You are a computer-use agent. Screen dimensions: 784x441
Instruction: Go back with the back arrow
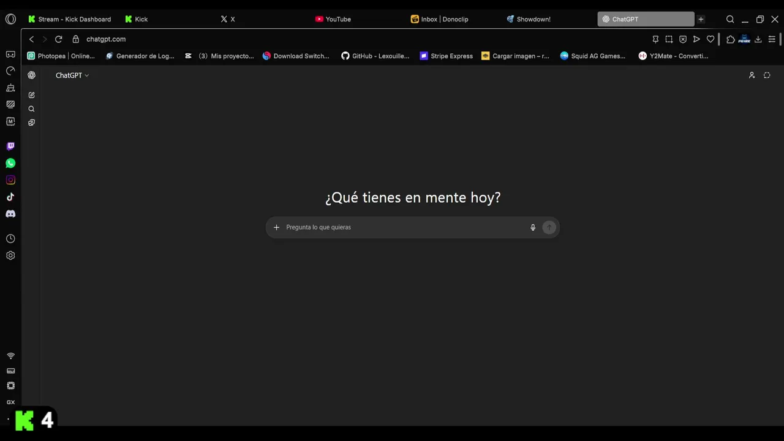[x=31, y=39]
